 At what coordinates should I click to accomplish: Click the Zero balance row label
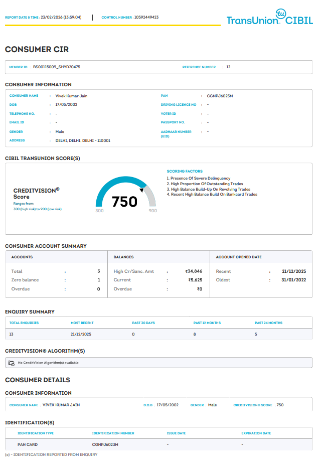pos(25,280)
